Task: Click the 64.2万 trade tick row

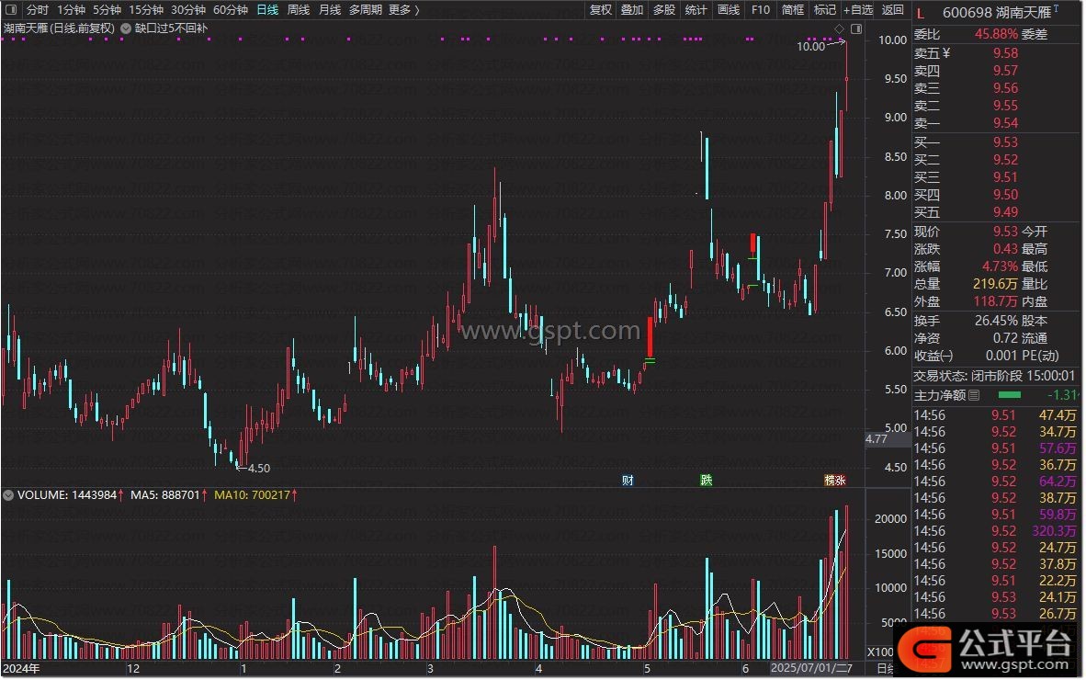Action: point(998,482)
